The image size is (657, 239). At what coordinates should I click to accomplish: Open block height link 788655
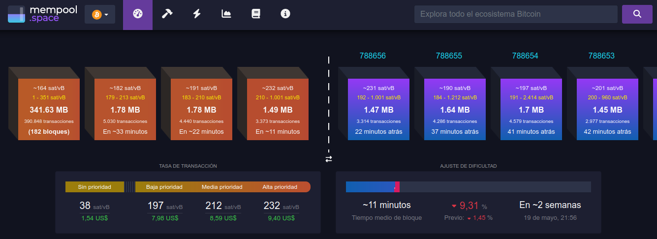click(x=449, y=56)
